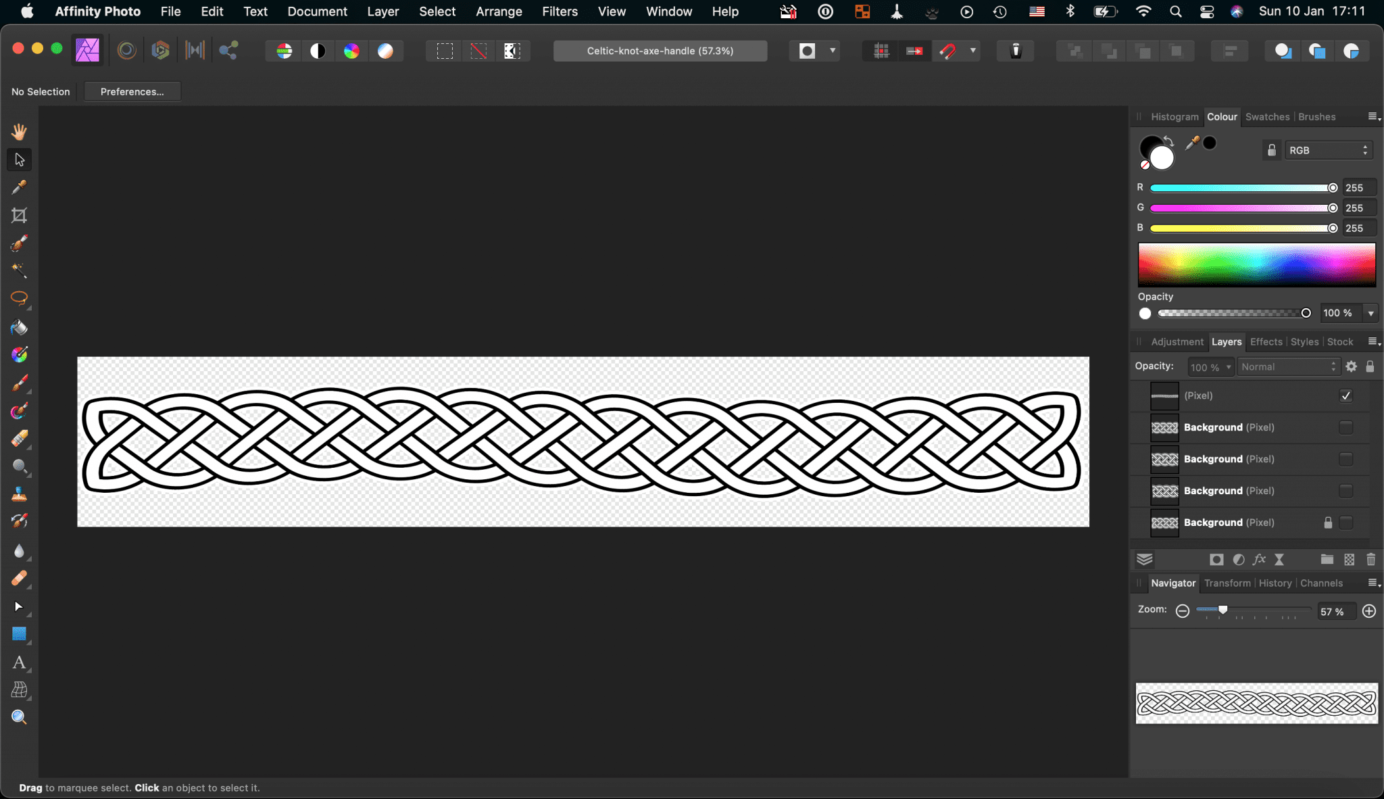Open the Colour panel opacity dropdown arrow
1384x799 pixels.
pos(1370,313)
